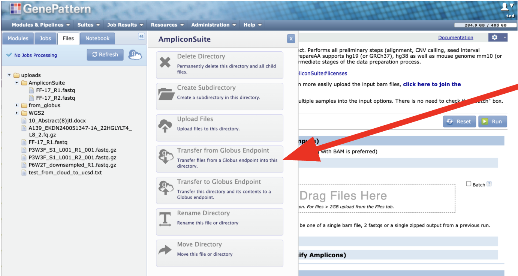The image size is (518, 276).
Task: Click the Drag Files Here drop area
Action: [x=377, y=198]
